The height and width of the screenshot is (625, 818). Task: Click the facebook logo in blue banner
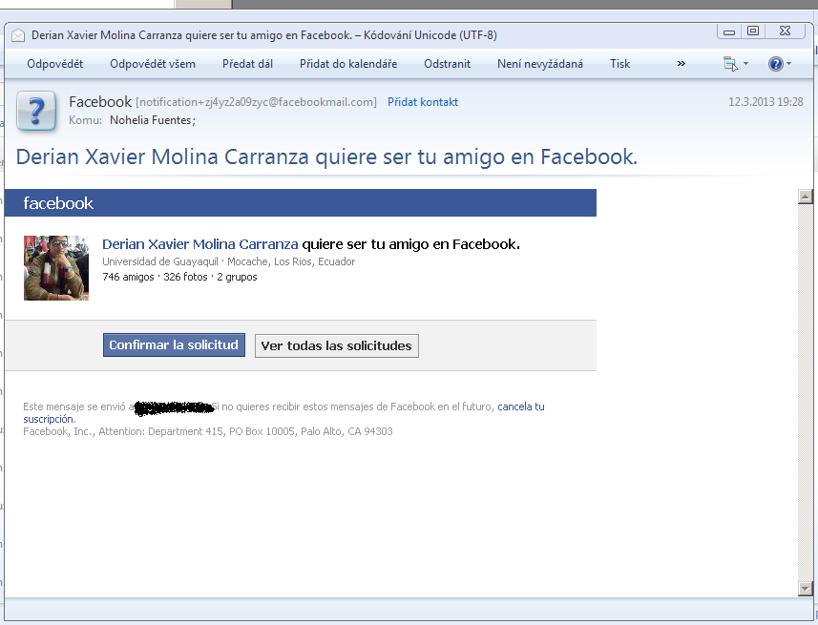click(58, 203)
